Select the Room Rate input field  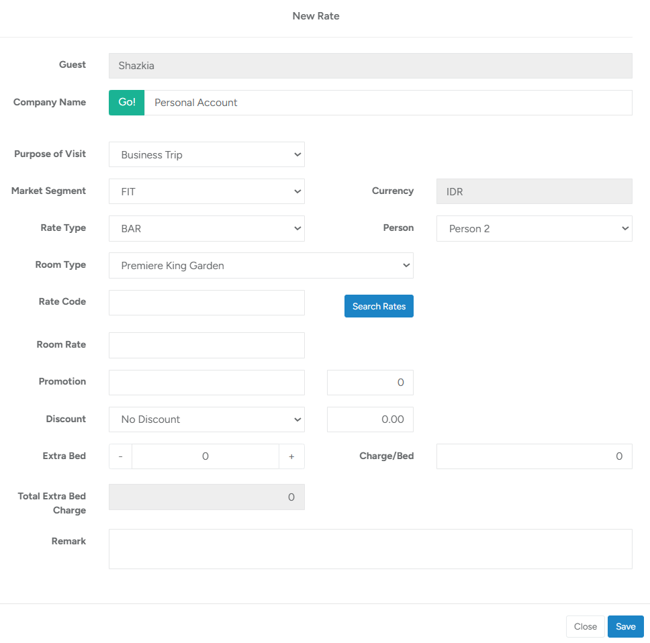[206, 345]
